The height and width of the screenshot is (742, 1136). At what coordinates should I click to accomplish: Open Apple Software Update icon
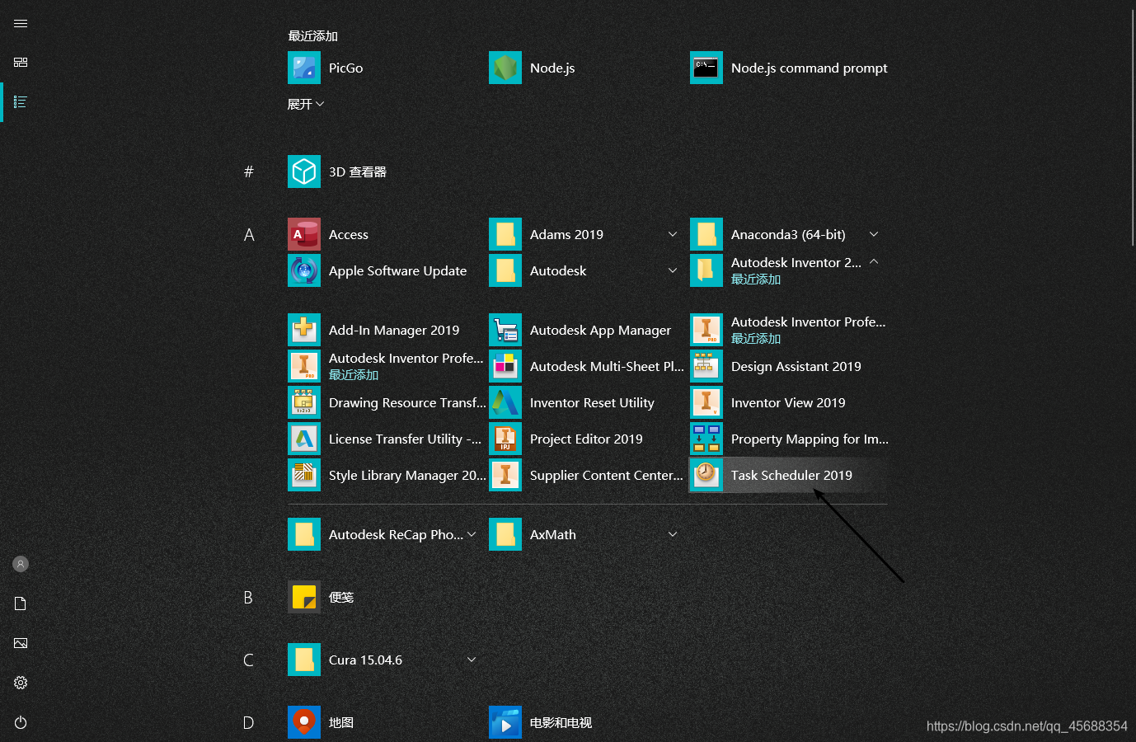click(304, 270)
